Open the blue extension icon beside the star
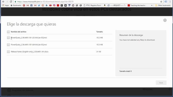 click(x=166, y=2)
